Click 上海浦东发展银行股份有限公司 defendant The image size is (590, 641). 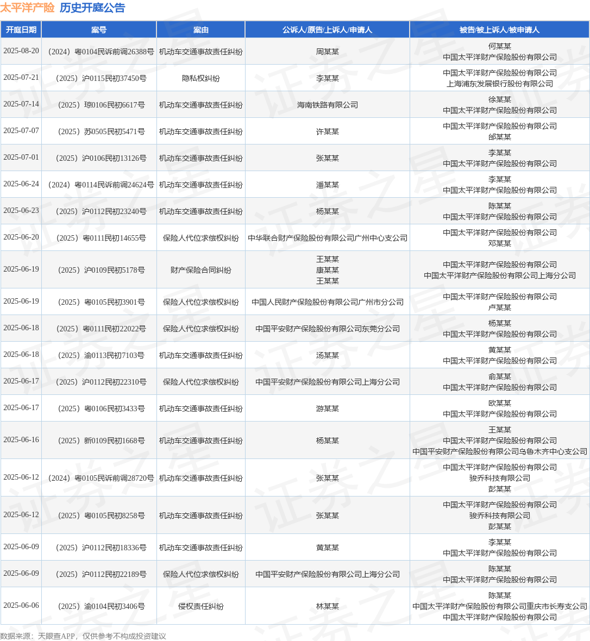(500, 84)
